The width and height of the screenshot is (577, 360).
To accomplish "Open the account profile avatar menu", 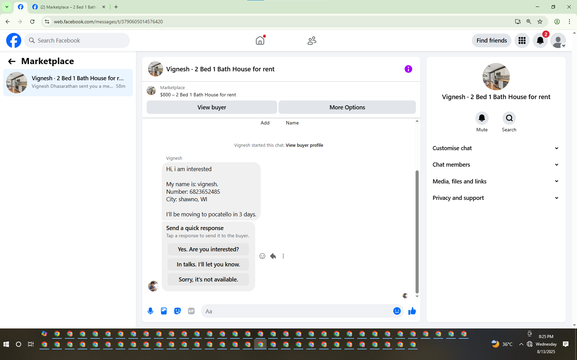I will (x=558, y=40).
